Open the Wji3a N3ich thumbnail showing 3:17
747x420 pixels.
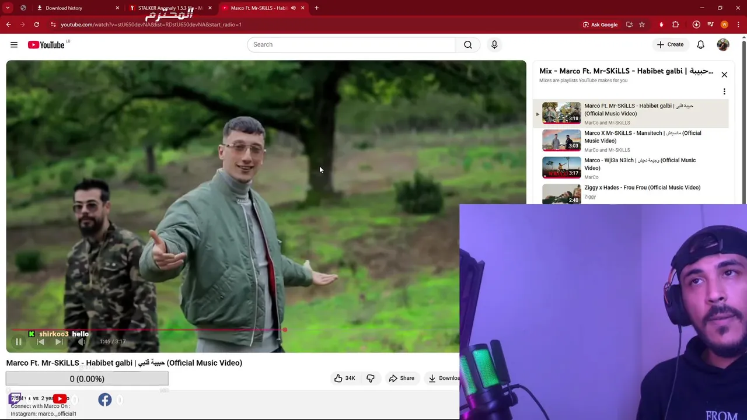[x=561, y=167]
